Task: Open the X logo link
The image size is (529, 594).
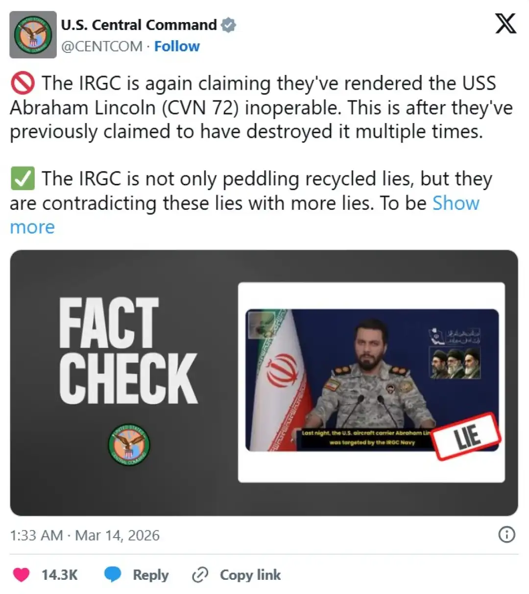Action: click(x=505, y=23)
